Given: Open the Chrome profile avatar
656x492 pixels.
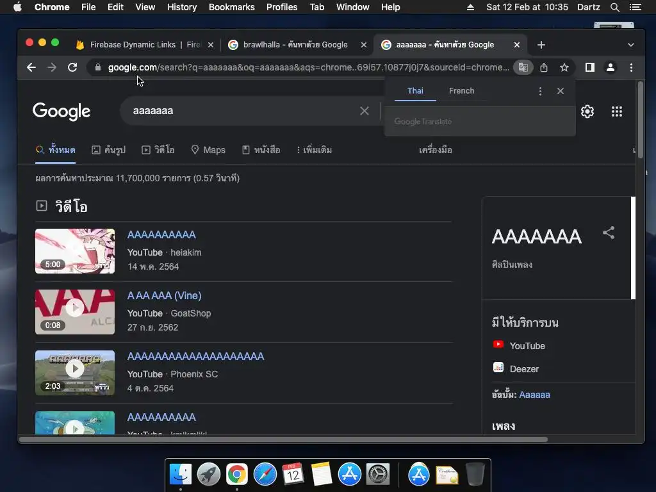Looking at the screenshot, I should 611,67.
